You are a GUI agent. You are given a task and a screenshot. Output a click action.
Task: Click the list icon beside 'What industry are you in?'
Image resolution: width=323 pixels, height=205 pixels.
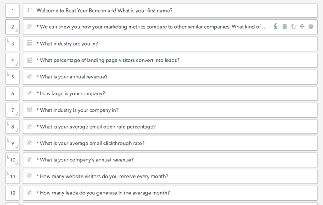click(x=29, y=43)
